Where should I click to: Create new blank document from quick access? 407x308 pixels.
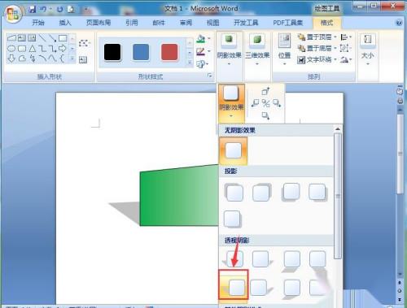(x=71, y=10)
